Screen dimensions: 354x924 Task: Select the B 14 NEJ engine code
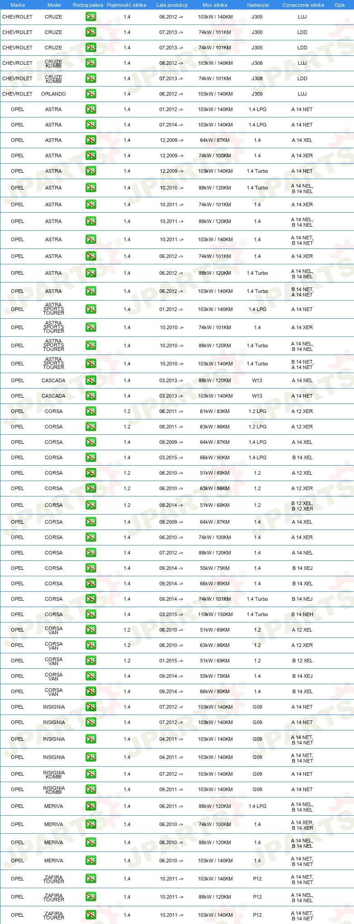point(302,599)
